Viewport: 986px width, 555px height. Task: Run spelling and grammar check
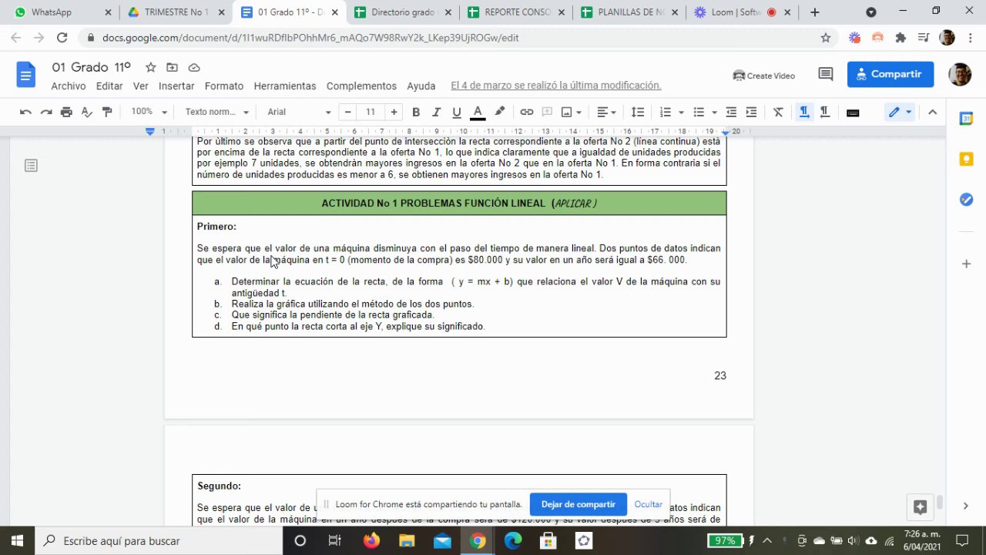pyautogui.click(x=87, y=113)
